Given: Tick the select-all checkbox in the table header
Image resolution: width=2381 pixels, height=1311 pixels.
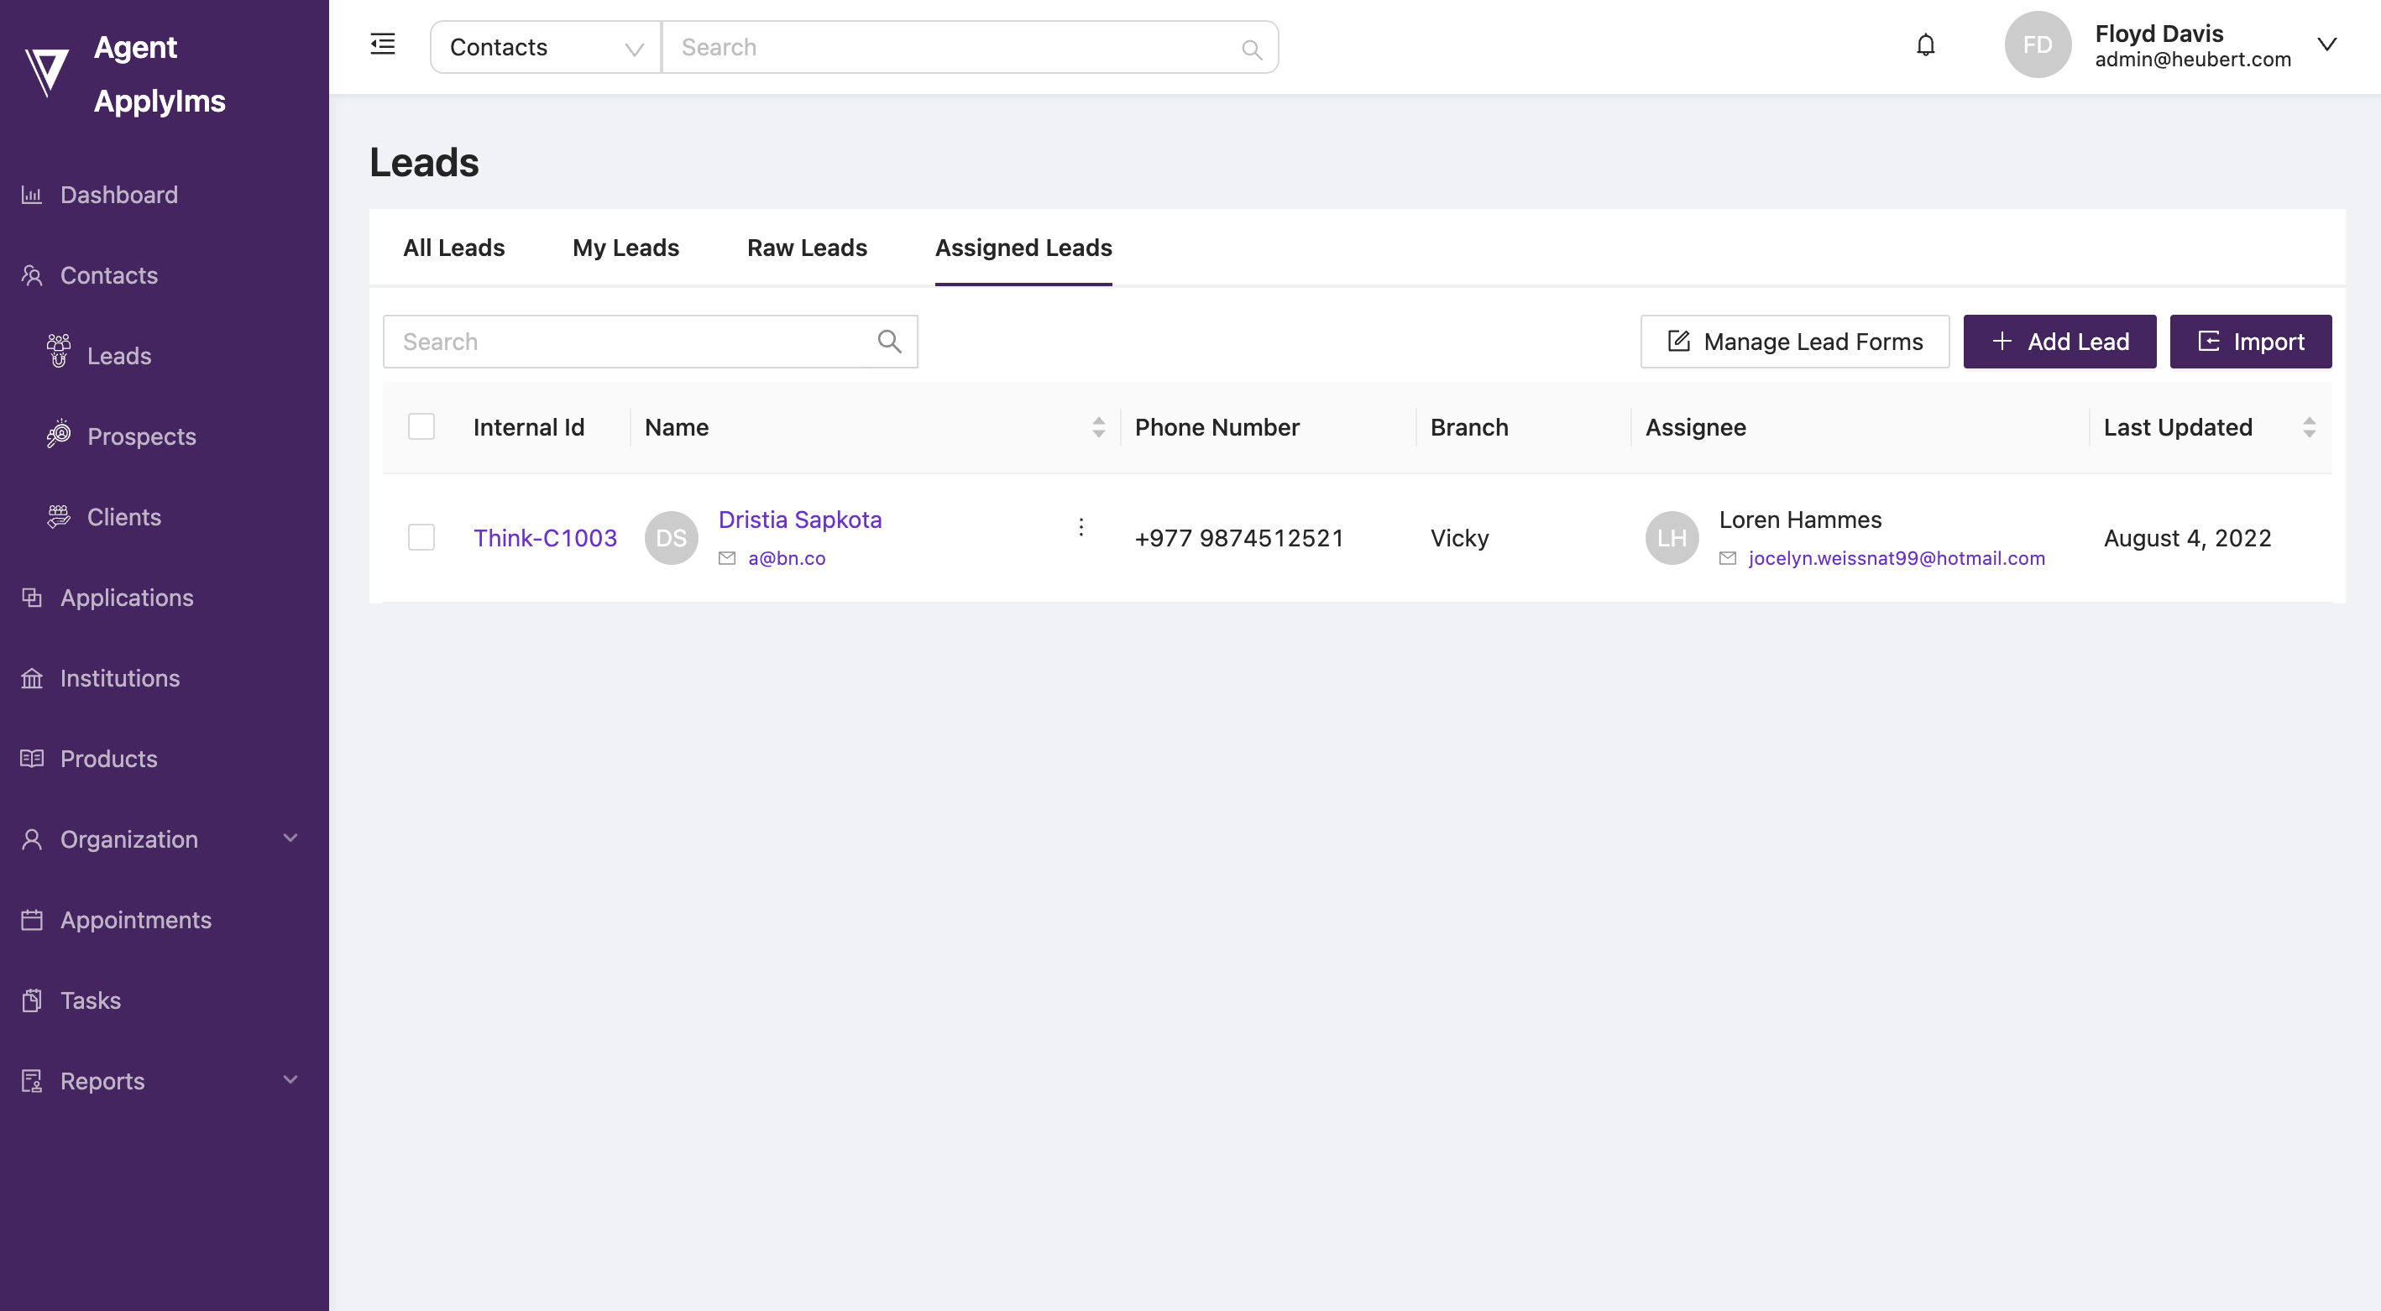Looking at the screenshot, I should coord(421,427).
